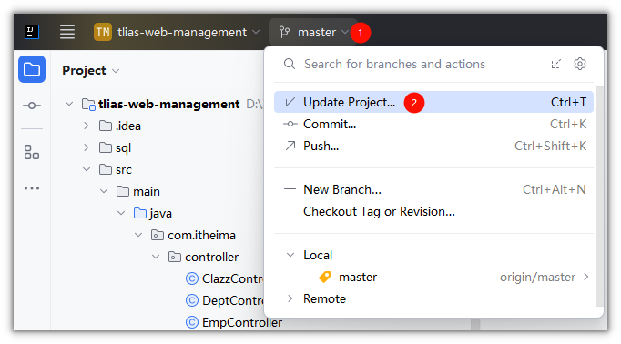The image size is (621, 344).
Task: Open the Project view selector dropdown
Action: point(91,70)
